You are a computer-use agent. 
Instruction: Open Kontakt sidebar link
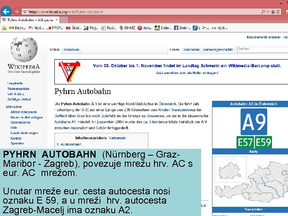[16, 138]
